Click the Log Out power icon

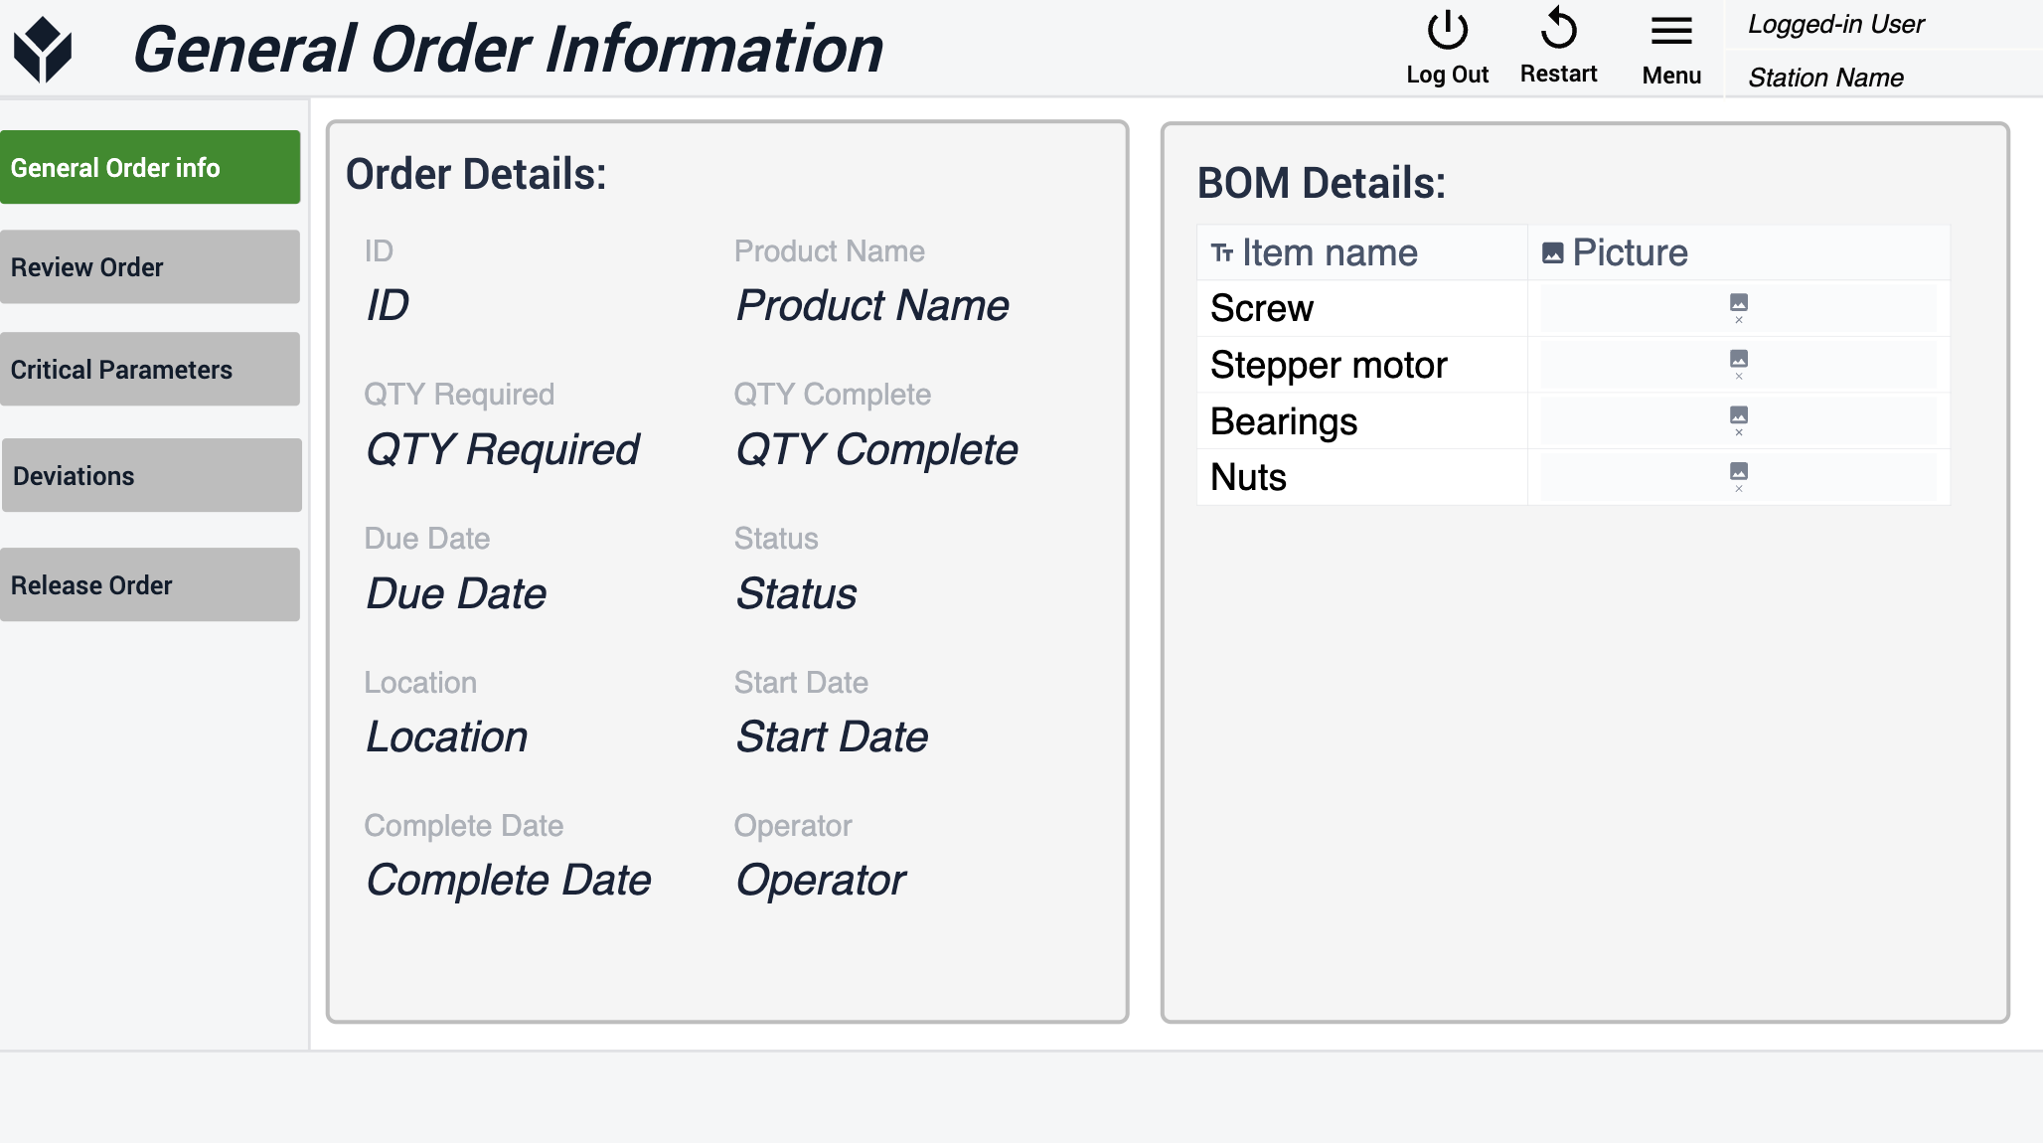(x=1447, y=30)
